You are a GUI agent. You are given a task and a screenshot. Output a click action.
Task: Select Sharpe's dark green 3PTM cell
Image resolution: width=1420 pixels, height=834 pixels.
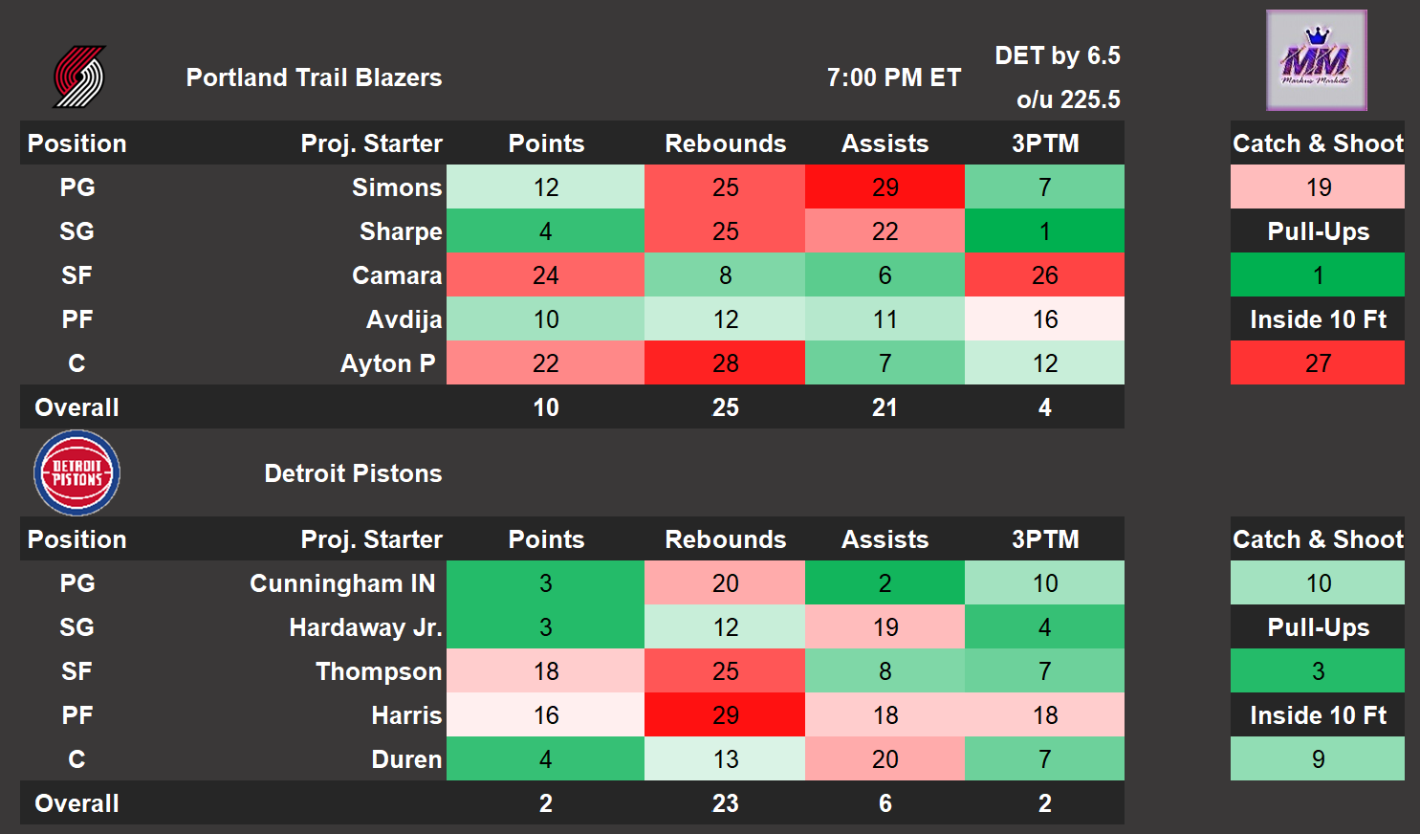coord(1044,231)
